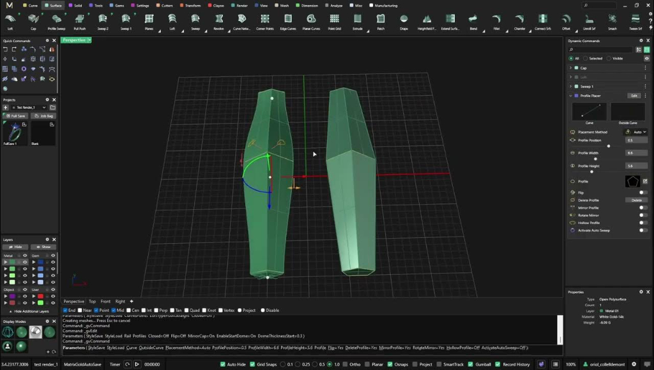Open the Placement Method Auto dropdown

[636, 132]
